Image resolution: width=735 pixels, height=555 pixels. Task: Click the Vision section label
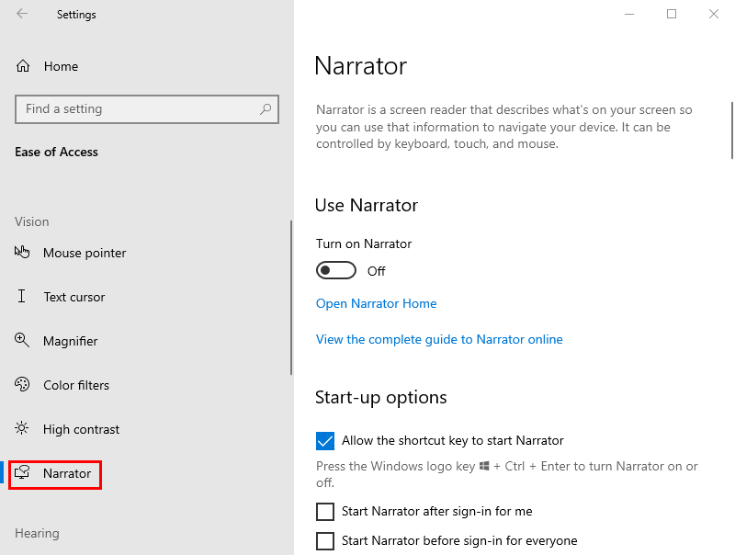coord(32,221)
